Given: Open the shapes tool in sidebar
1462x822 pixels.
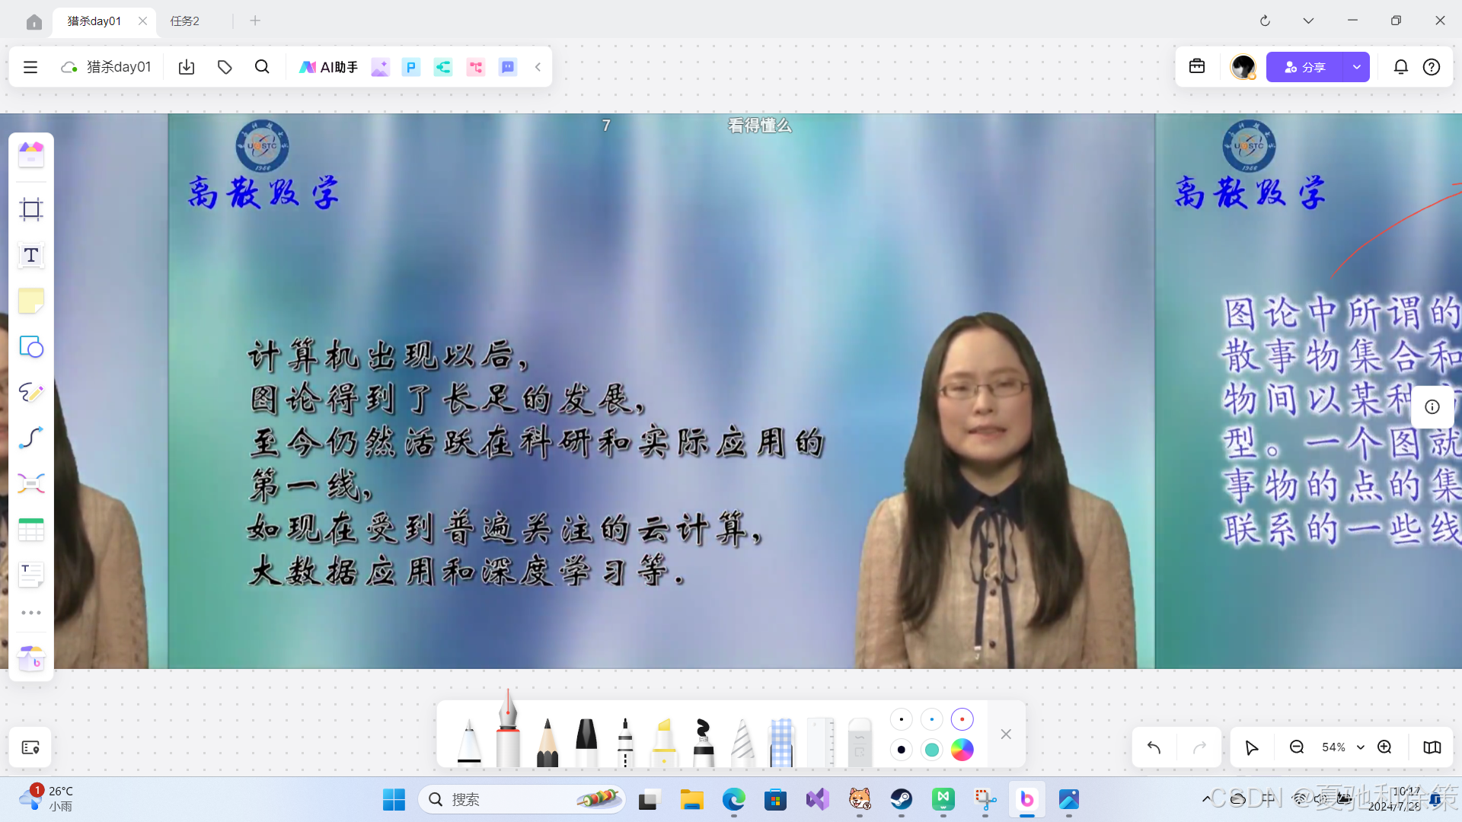Looking at the screenshot, I should (x=31, y=347).
